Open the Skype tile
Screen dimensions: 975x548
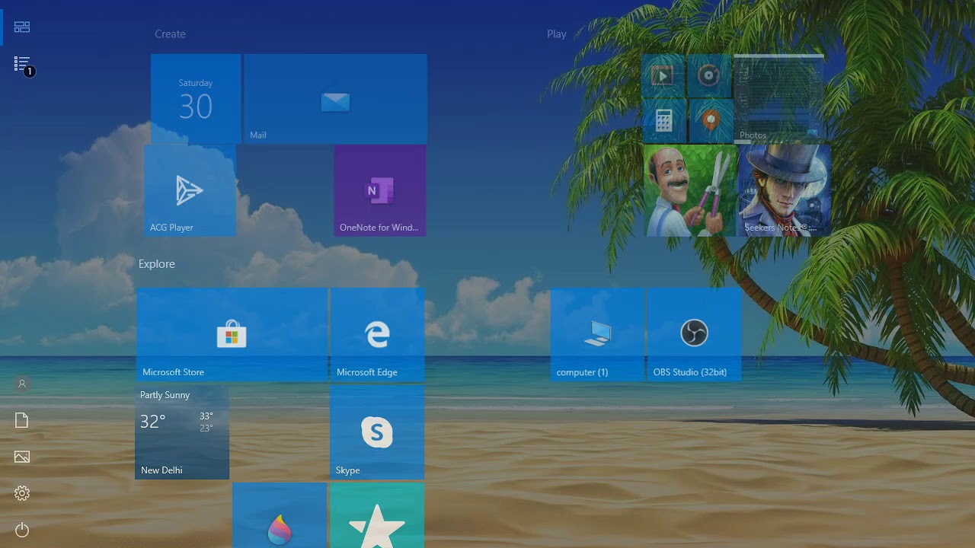point(377,432)
